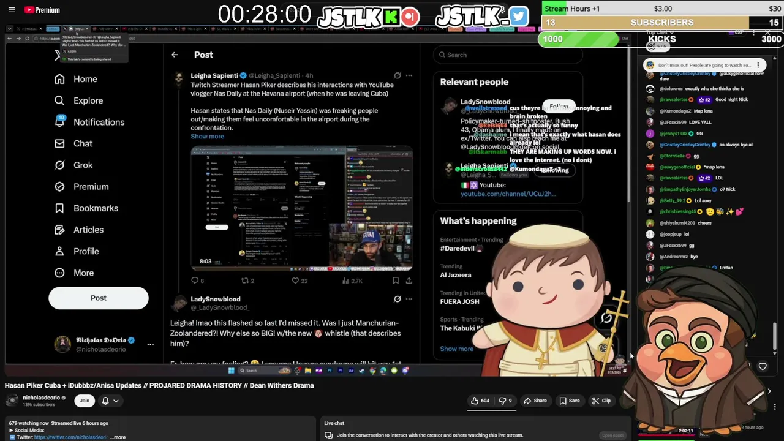Go back with the Post arrow

click(175, 55)
